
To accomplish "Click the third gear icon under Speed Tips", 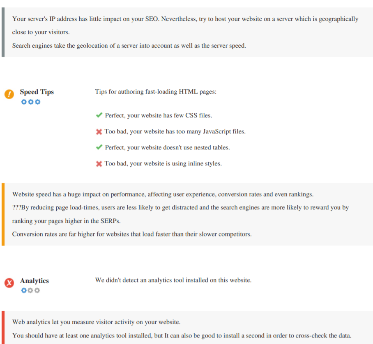I will [x=38, y=102].
